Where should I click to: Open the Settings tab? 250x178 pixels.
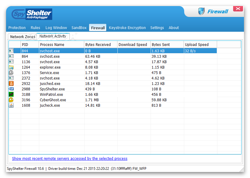157,28
